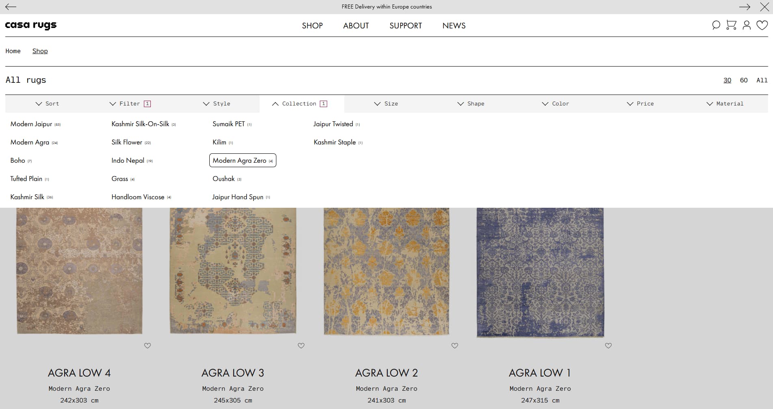Open the Color filter dropdown
Image resolution: width=773 pixels, height=409 pixels.
pyautogui.click(x=556, y=104)
